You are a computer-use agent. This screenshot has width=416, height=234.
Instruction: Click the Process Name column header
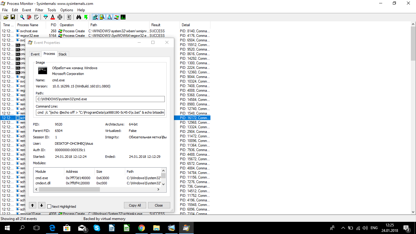[x=31, y=25]
